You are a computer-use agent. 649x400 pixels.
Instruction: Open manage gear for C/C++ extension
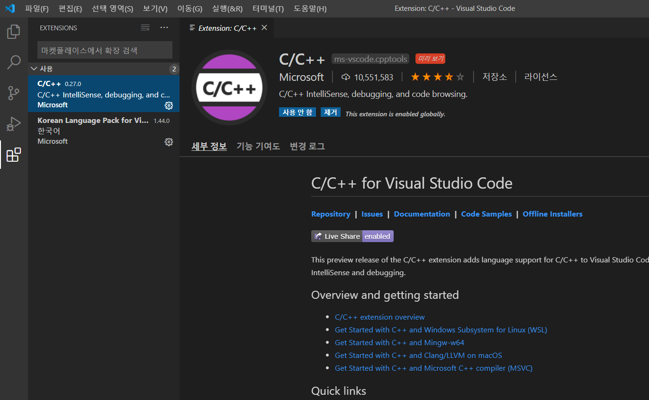pyautogui.click(x=169, y=105)
